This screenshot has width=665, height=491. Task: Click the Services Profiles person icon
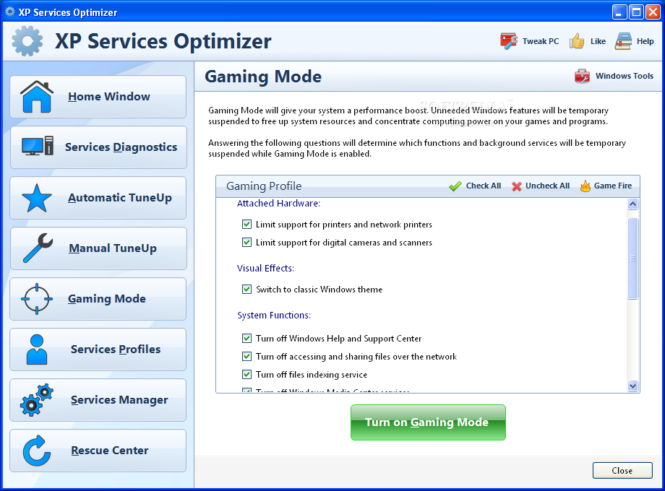(x=37, y=349)
